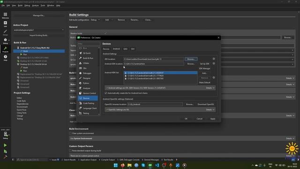Click the green Run button

point(5,146)
